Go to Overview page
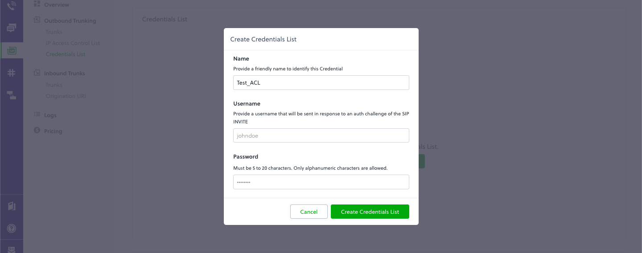Viewport: 642px width, 253px height. 56,5
